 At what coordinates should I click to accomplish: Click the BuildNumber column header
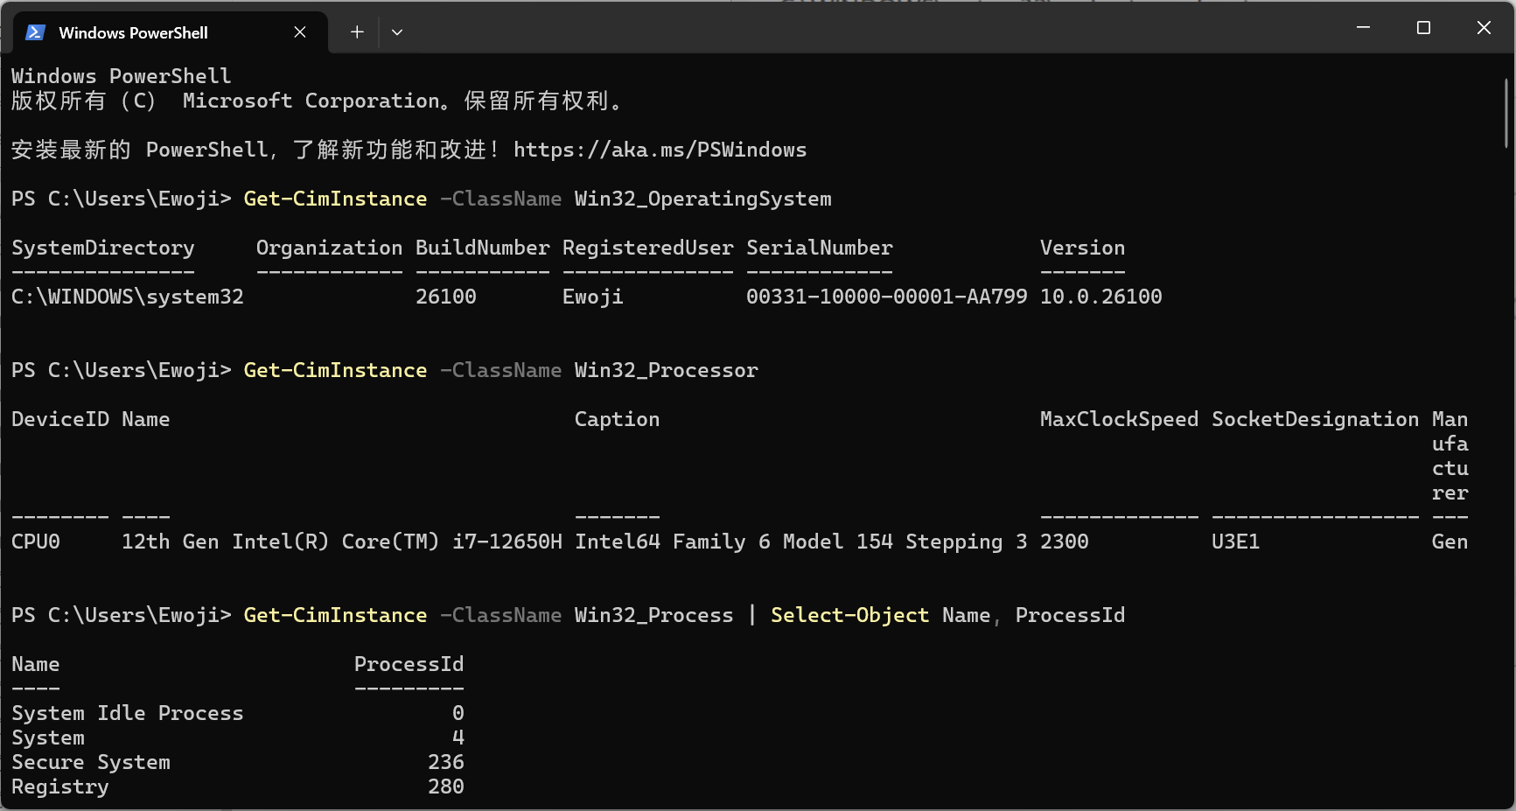pos(483,248)
